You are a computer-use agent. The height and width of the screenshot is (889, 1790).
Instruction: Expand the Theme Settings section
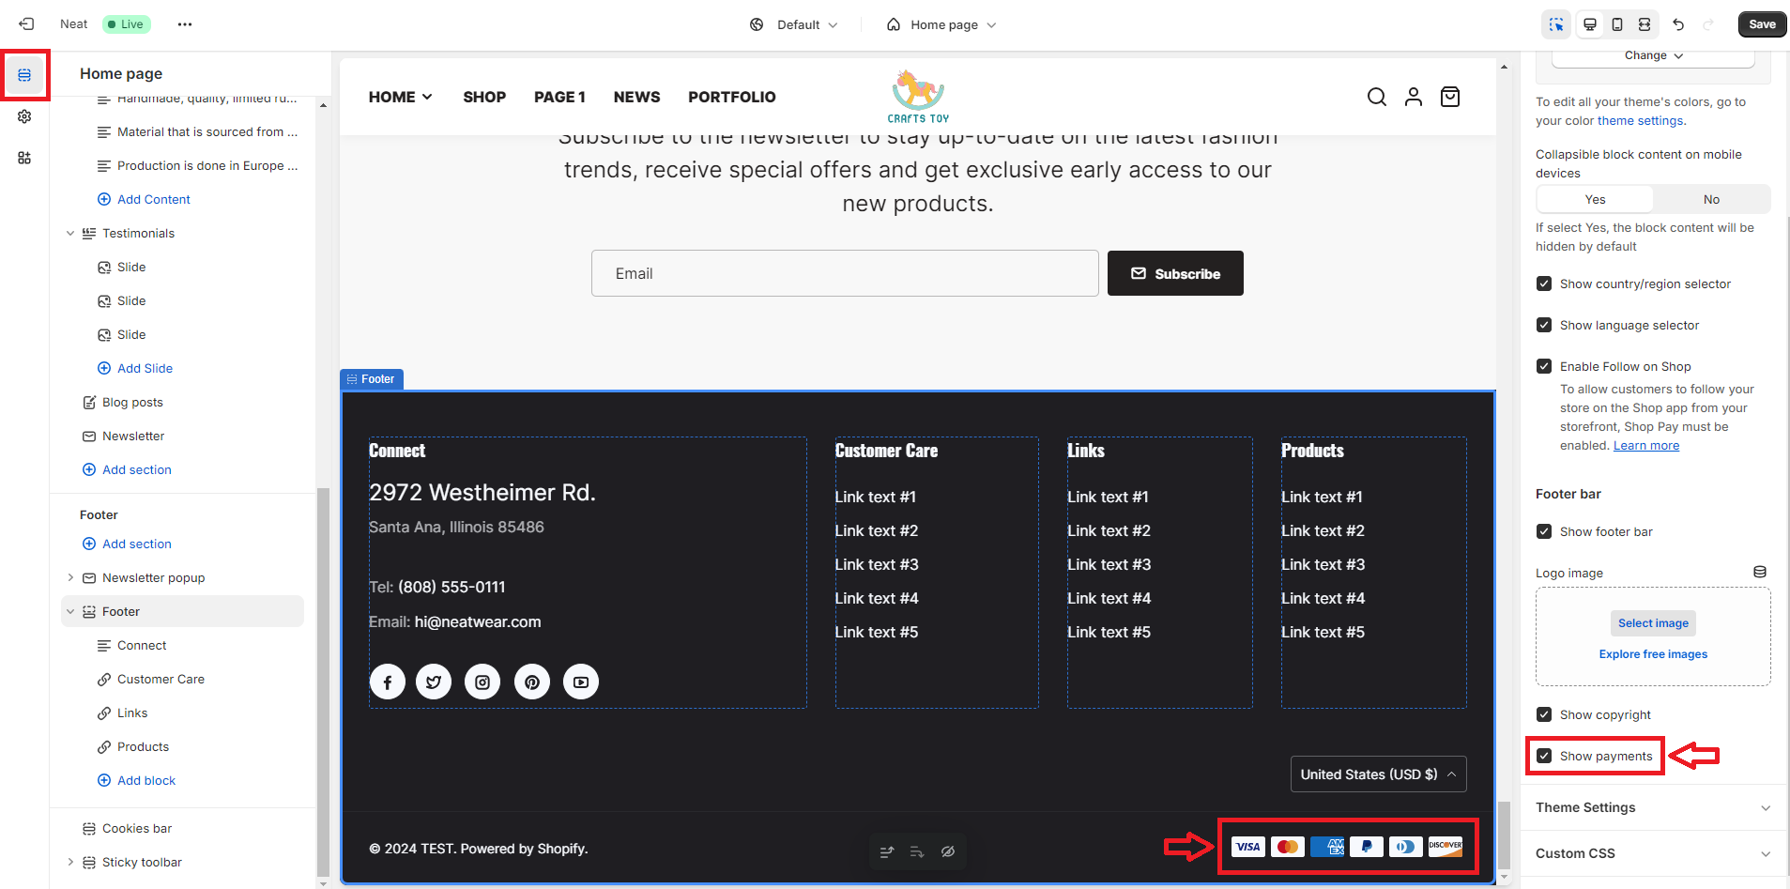click(x=1651, y=807)
